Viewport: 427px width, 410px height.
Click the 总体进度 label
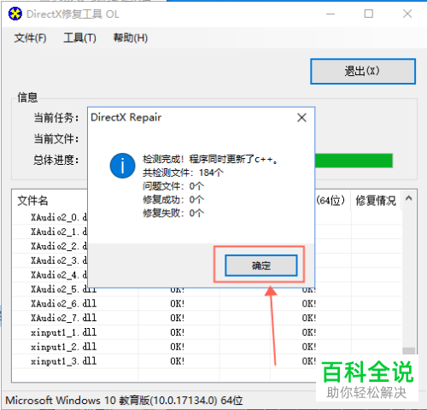click(x=56, y=160)
